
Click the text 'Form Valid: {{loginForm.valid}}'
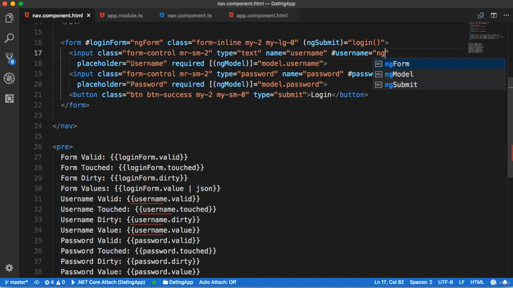coord(124,157)
